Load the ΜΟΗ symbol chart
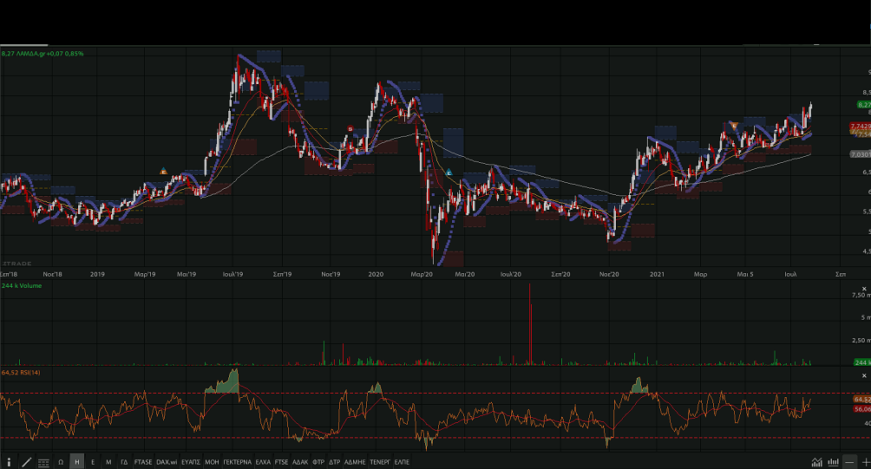 click(212, 462)
